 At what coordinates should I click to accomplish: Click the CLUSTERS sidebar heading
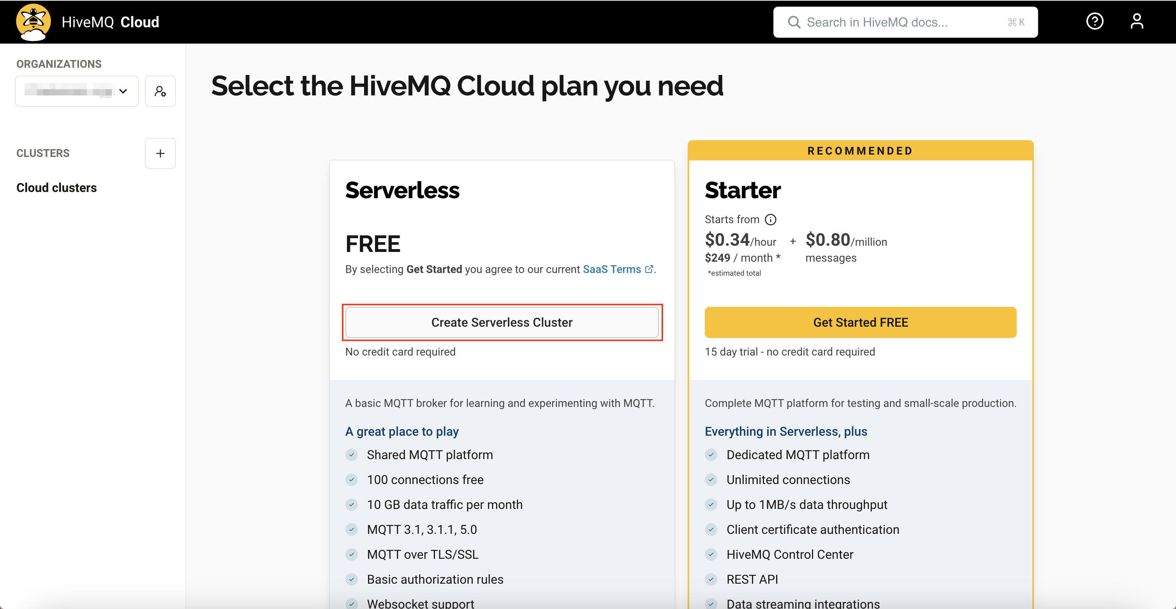[x=43, y=153]
